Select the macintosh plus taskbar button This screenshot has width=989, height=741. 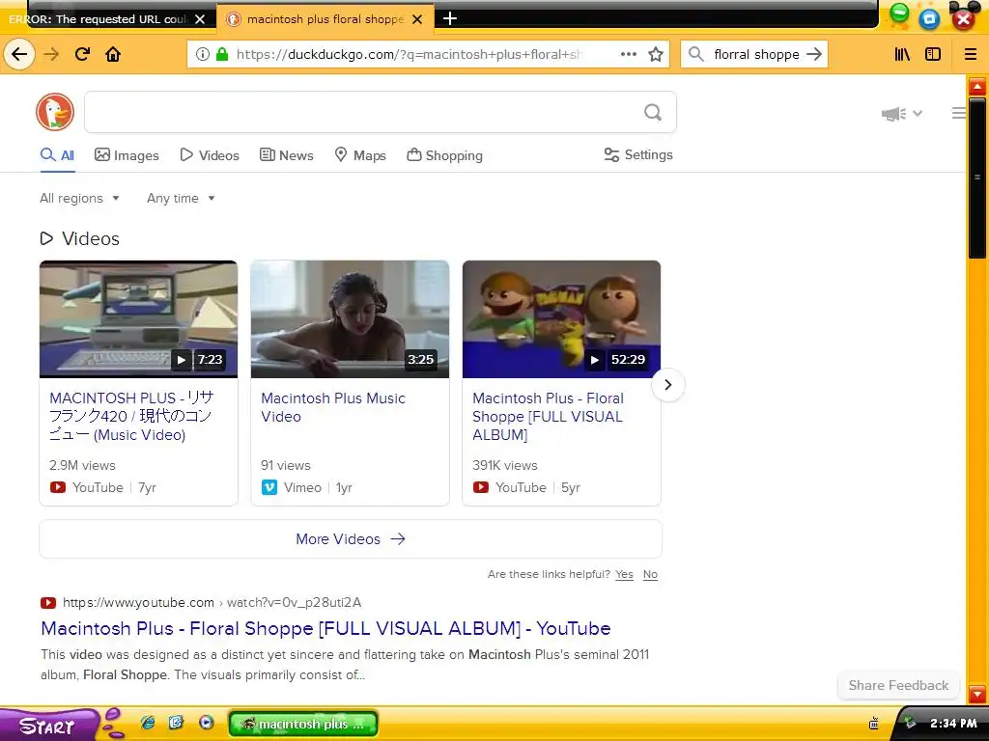pos(303,724)
